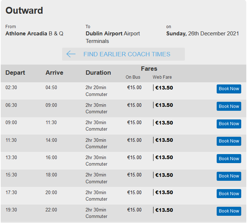
Task: Book the 11:30 departure coach
Action: (x=229, y=141)
